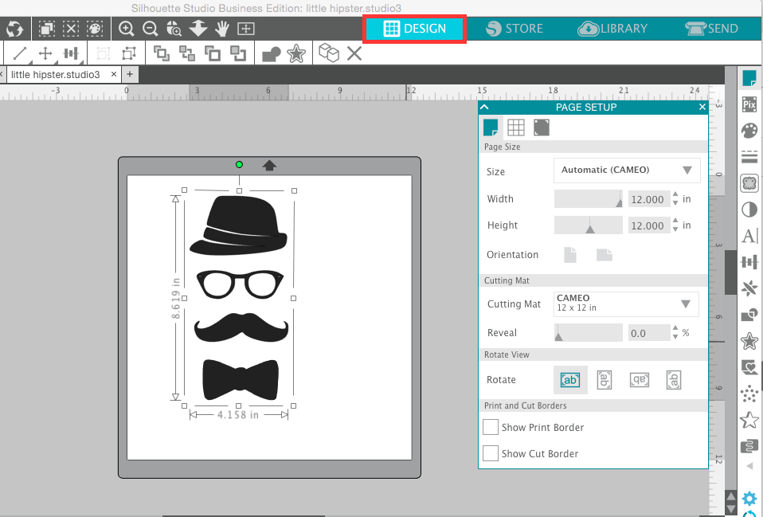Open the page Size dropdown
763x517 pixels.
pos(626,170)
